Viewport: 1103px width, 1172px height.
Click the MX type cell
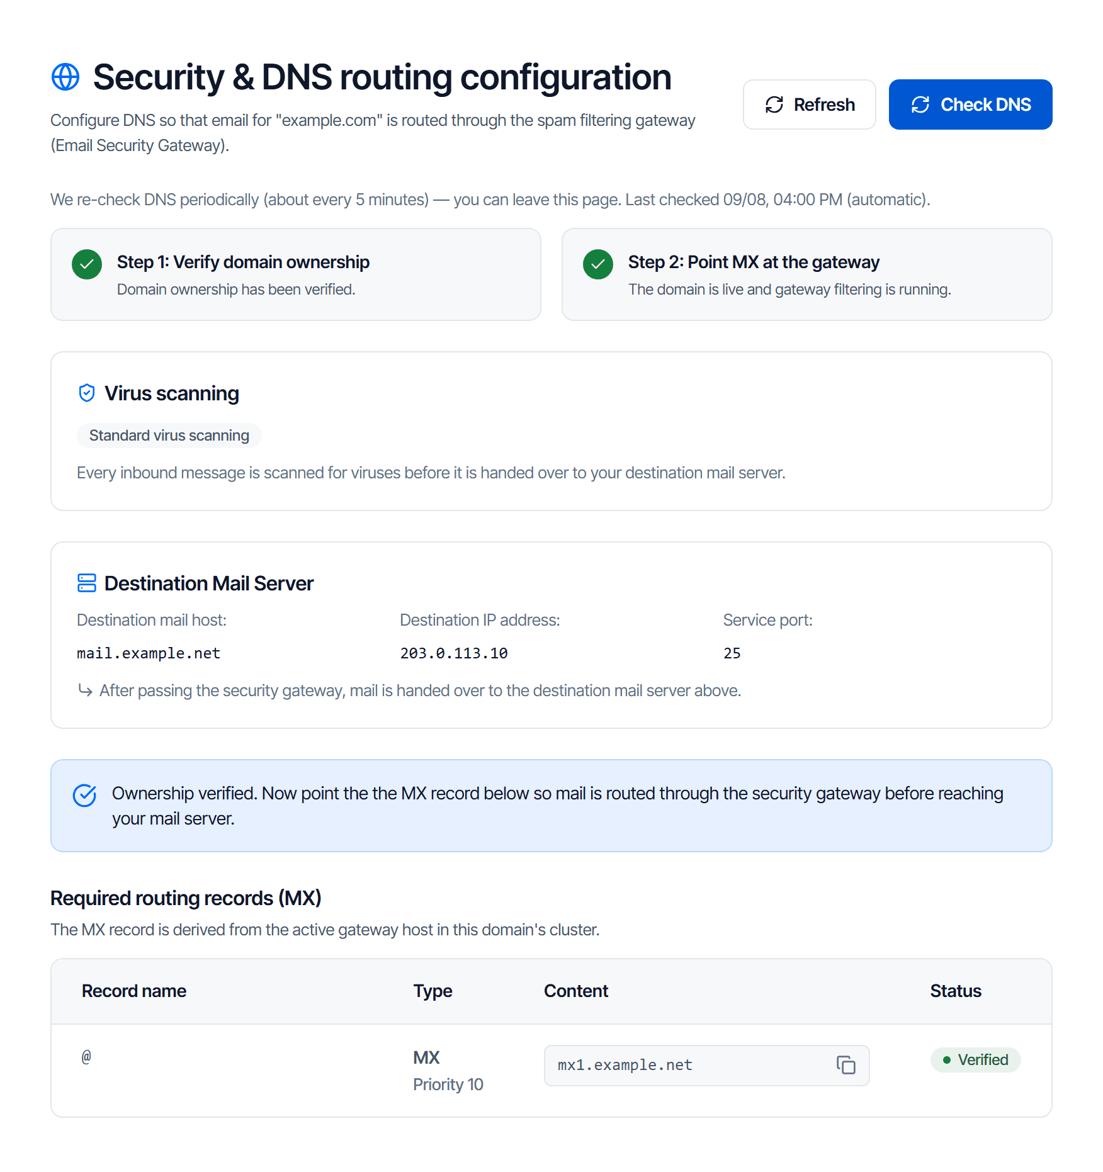click(426, 1057)
